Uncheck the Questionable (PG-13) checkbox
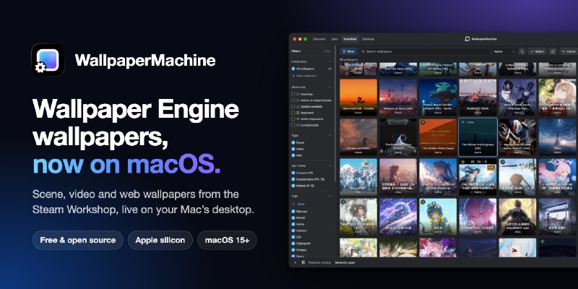 click(293, 179)
